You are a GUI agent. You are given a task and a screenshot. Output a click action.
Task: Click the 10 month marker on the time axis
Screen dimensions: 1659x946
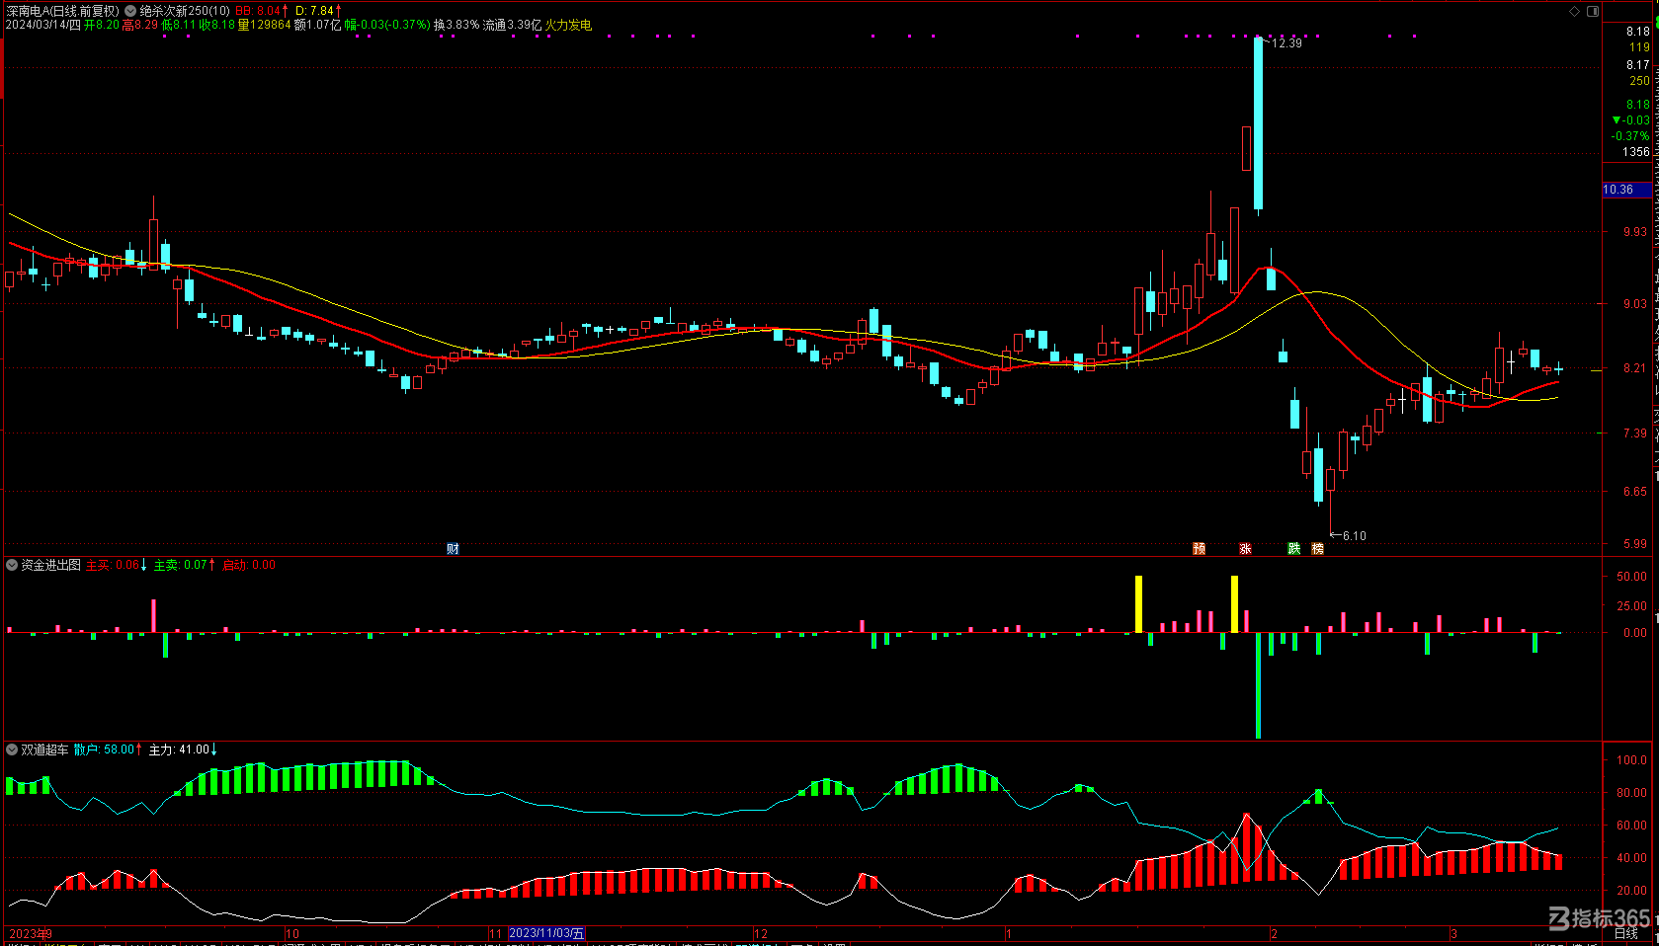tap(292, 933)
